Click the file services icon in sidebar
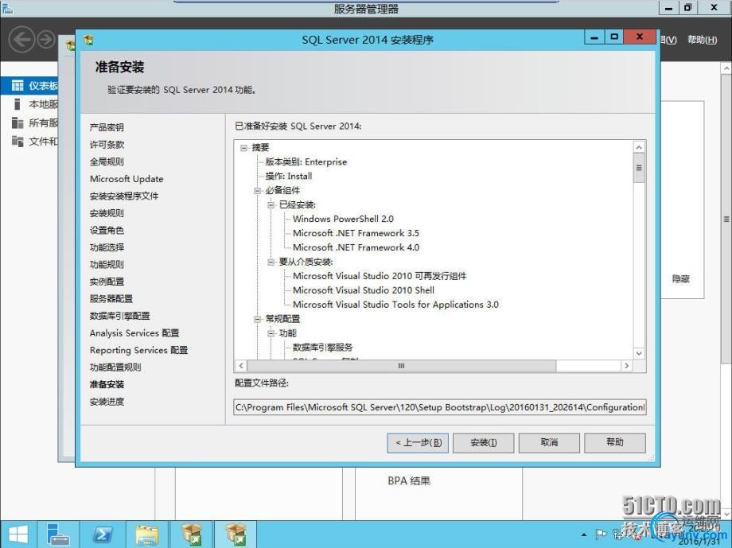Image resolution: width=732 pixels, height=548 pixels. [18, 141]
